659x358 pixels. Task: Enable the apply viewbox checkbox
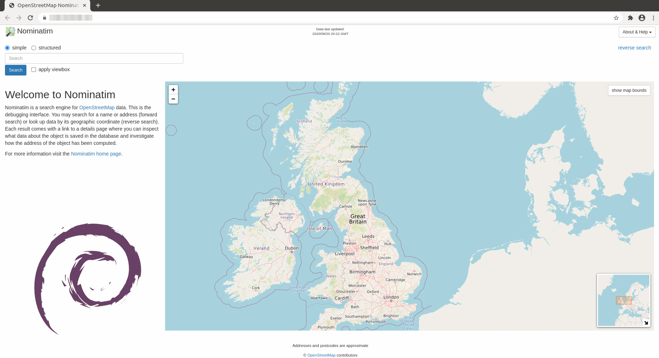click(x=34, y=70)
